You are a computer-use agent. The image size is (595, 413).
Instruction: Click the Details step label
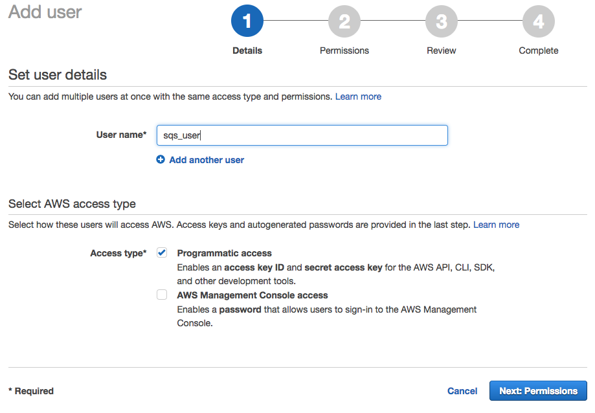click(x=247, y=50)
